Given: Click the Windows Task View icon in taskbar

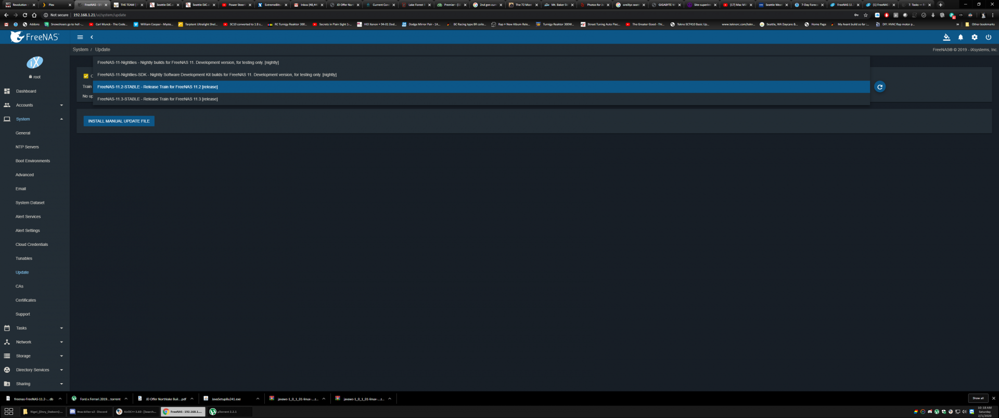Looking at the screenshot, I should click(9, 411).
